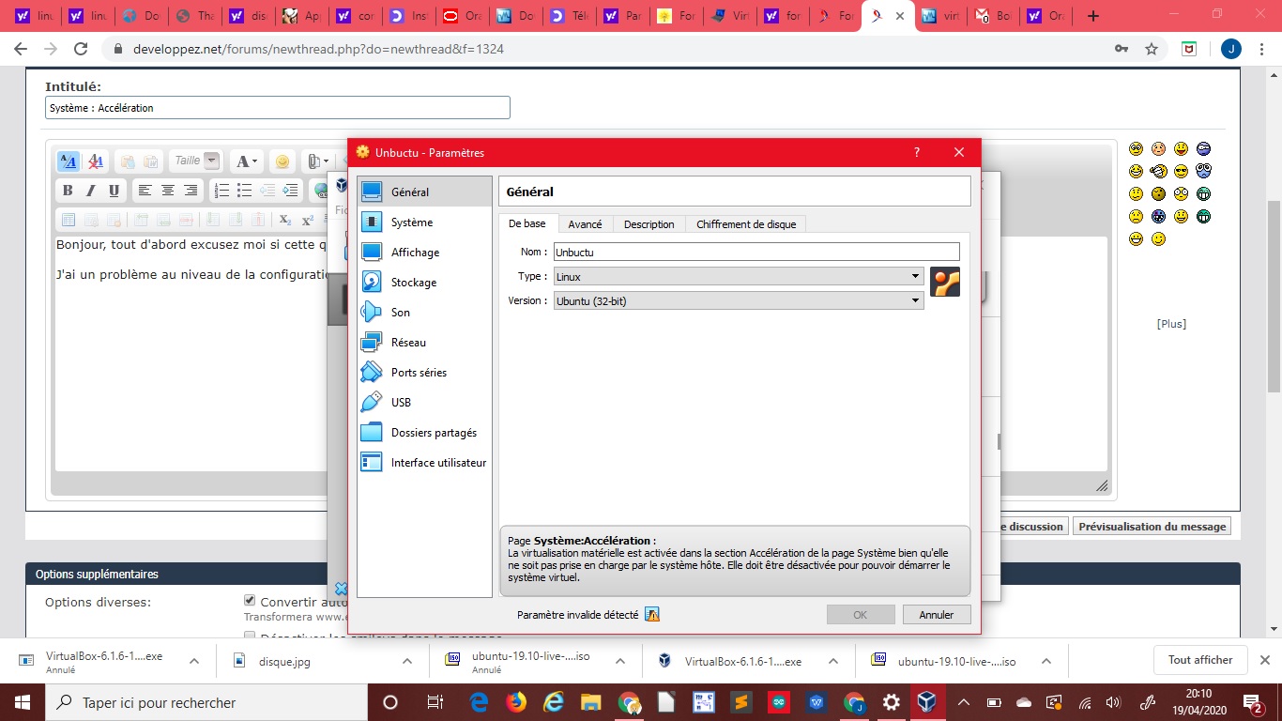The image size is (1282, 721).
Task: Click Prévisualisation du message button
Action: [1152, 527]
